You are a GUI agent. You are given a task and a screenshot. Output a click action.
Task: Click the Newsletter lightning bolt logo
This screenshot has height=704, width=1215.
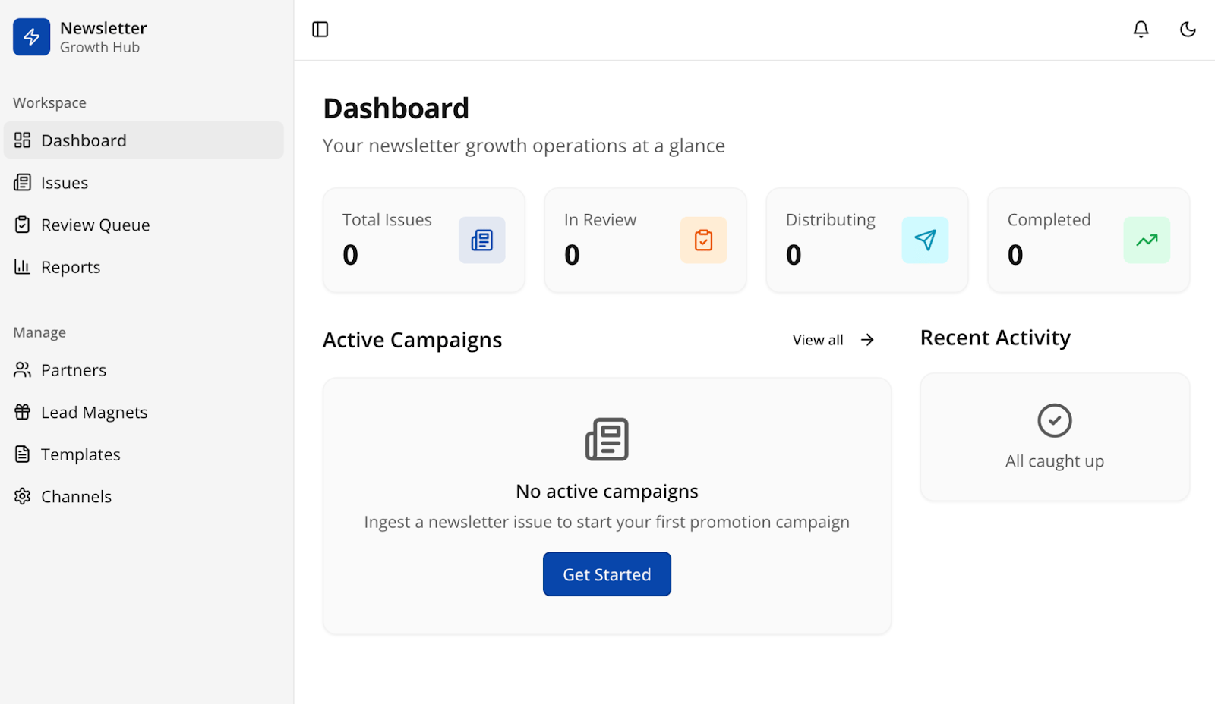[x=32, y=37]
